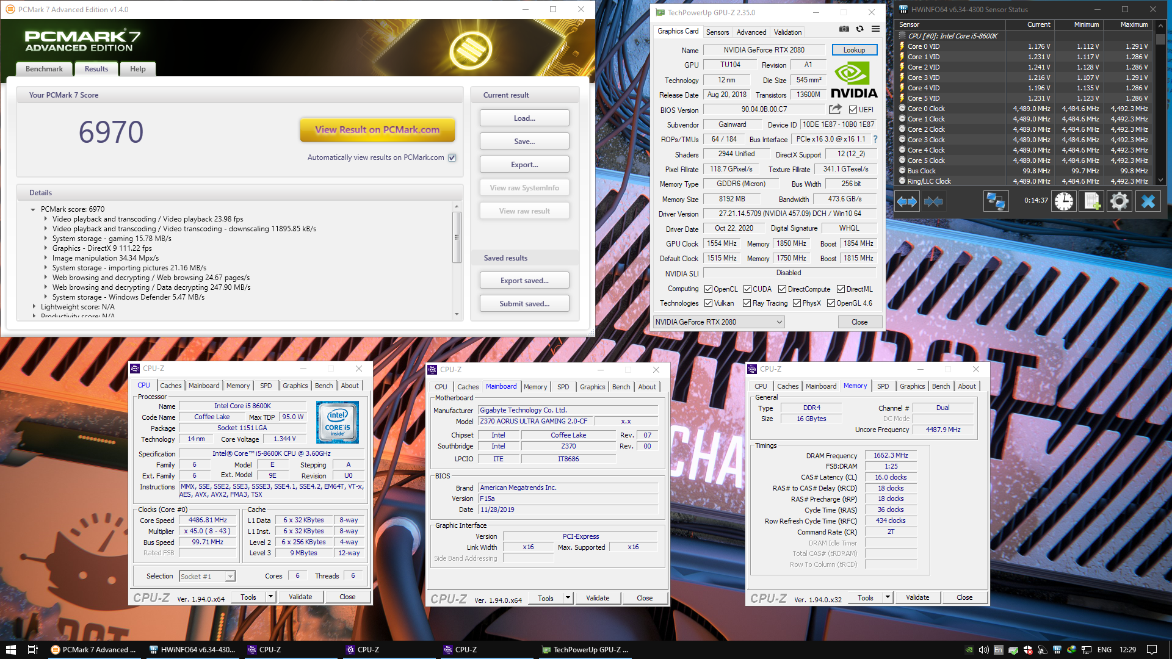Start HWiNFO logging sheet icon
Screen dimensions: 1172x659
pyautogui.click(x=1091, y=201)
